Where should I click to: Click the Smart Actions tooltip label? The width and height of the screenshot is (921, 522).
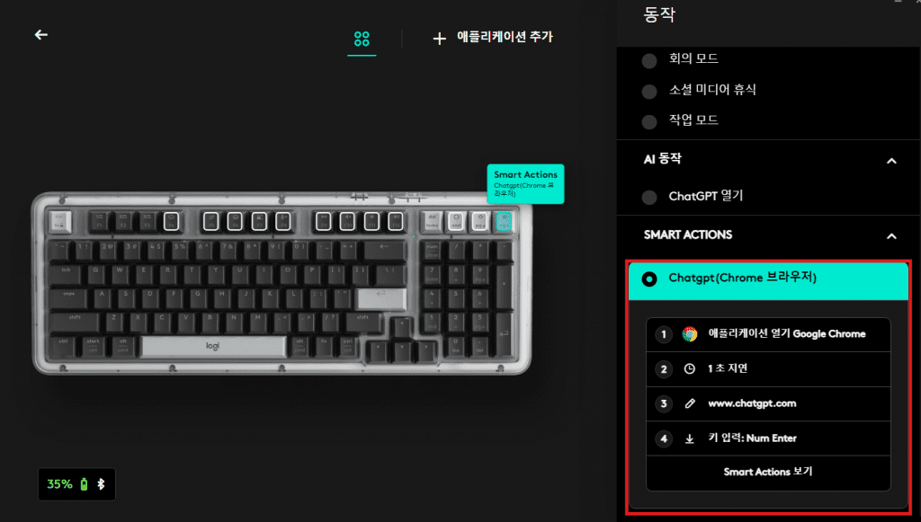pos(525,183)
